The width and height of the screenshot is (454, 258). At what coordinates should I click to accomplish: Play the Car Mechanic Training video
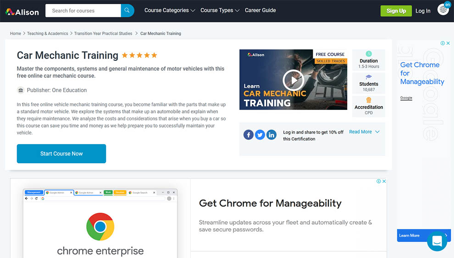click(293, 80)
